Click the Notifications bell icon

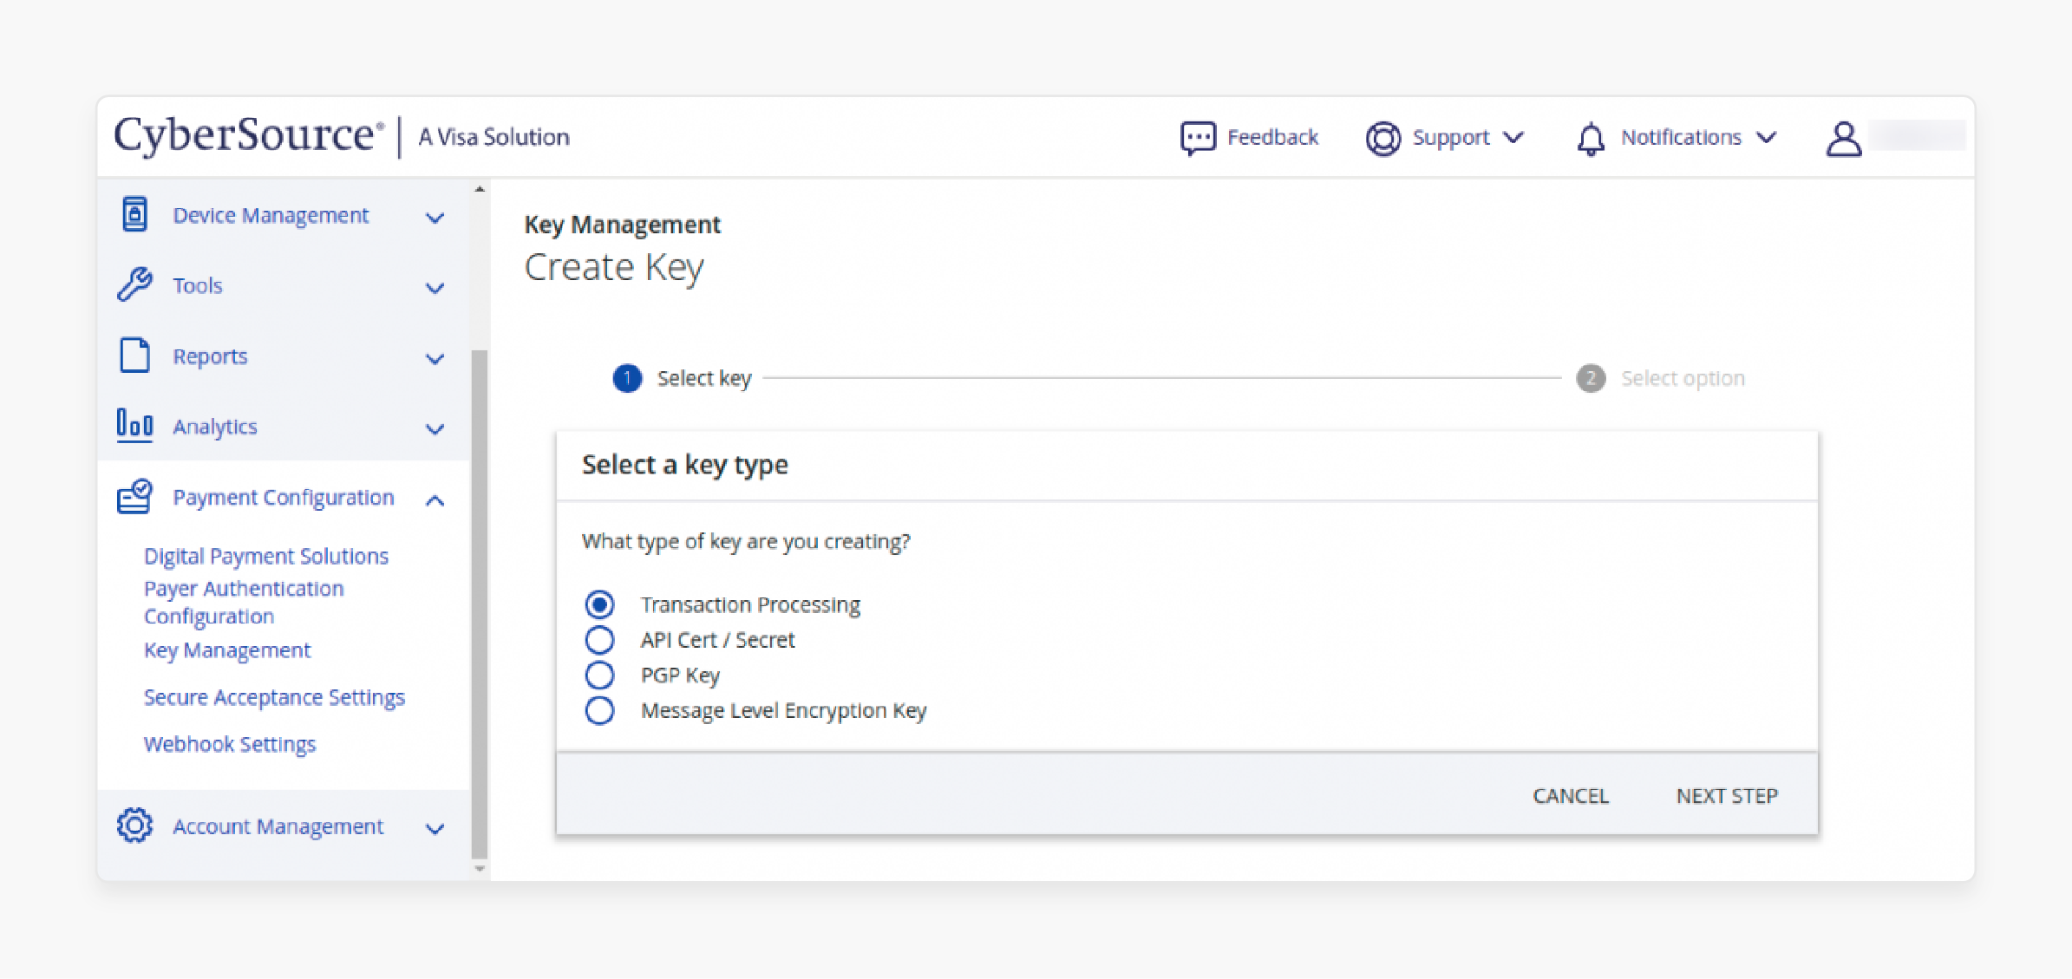pyautogui.click(x=1591, y=139)
